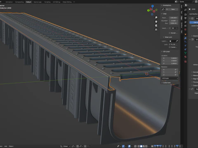
Task: Click the Scene name field
Action: coord(186,2)
